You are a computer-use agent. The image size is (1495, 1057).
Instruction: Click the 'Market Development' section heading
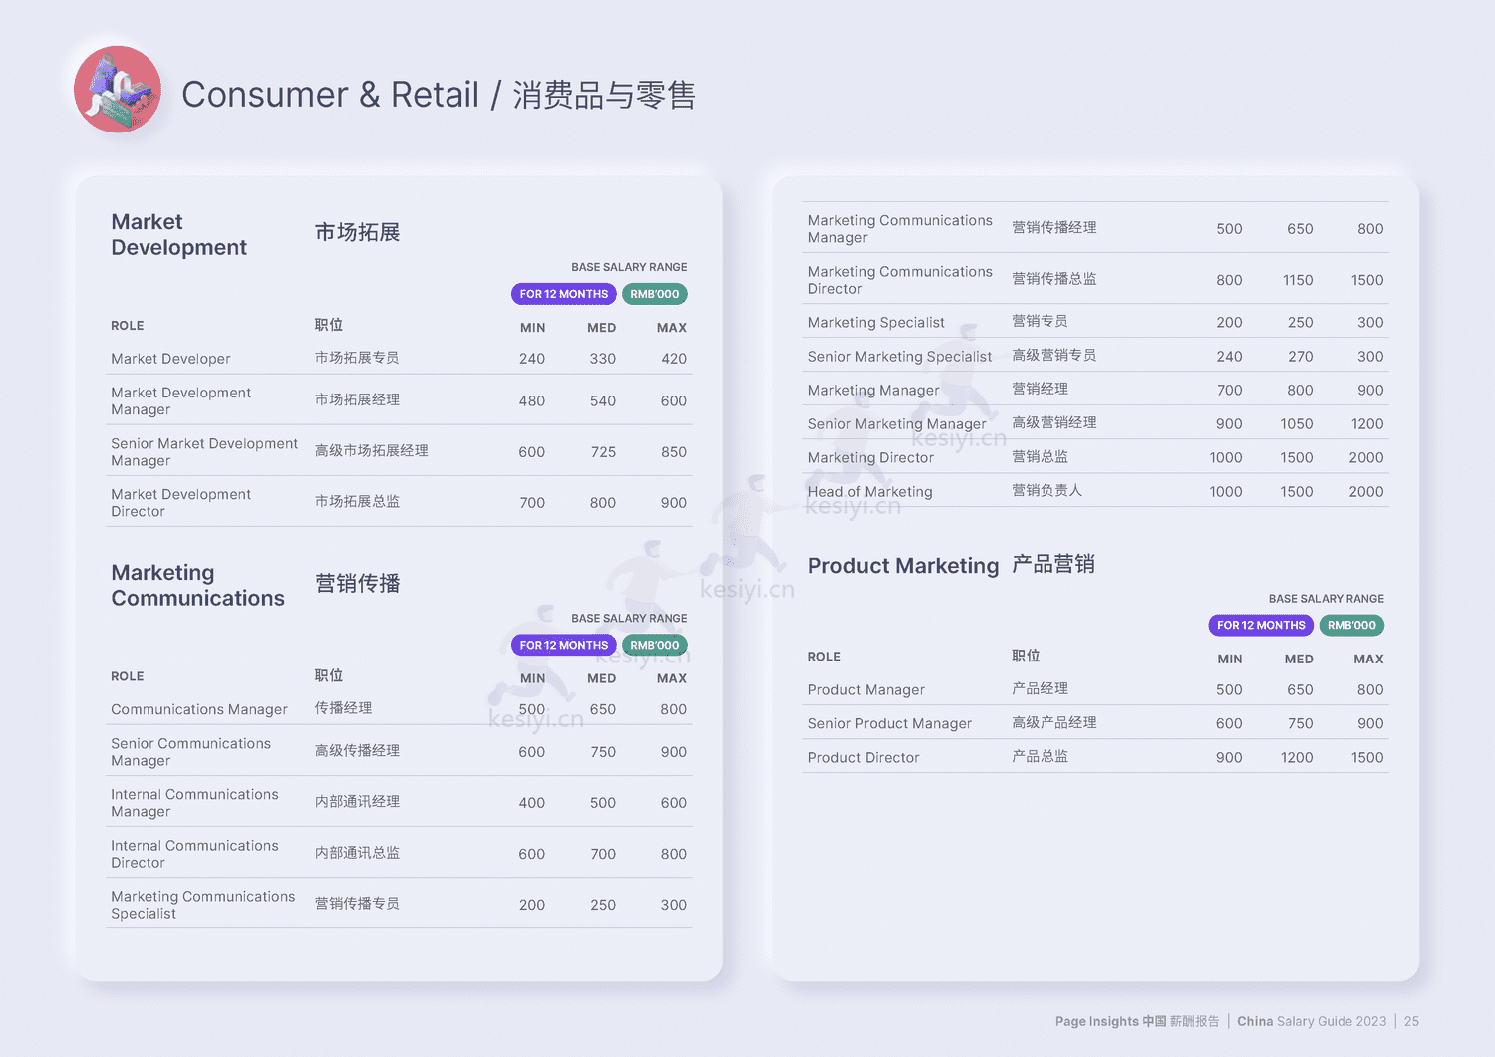pyautogui.click(x=179, y=235)
